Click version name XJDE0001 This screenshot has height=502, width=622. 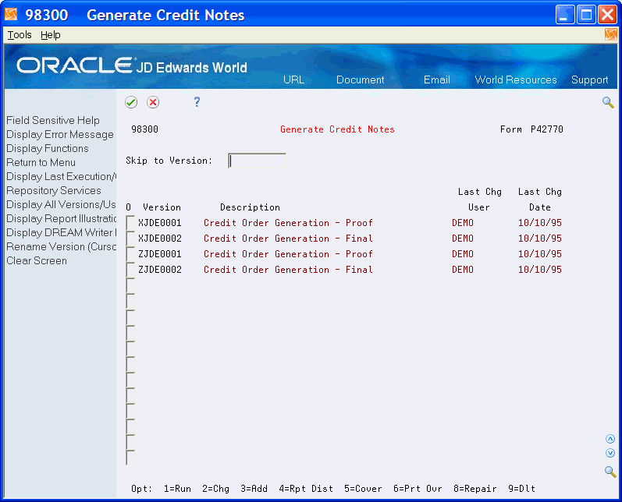point(160,223)
